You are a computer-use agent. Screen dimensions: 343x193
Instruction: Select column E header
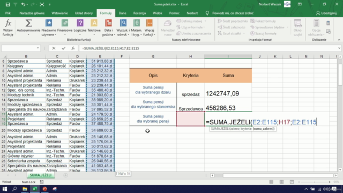tap(100, 56)
